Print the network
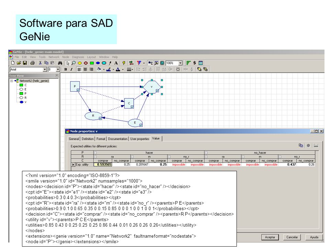Screen dimensions: 330x248 click(32, 63)
